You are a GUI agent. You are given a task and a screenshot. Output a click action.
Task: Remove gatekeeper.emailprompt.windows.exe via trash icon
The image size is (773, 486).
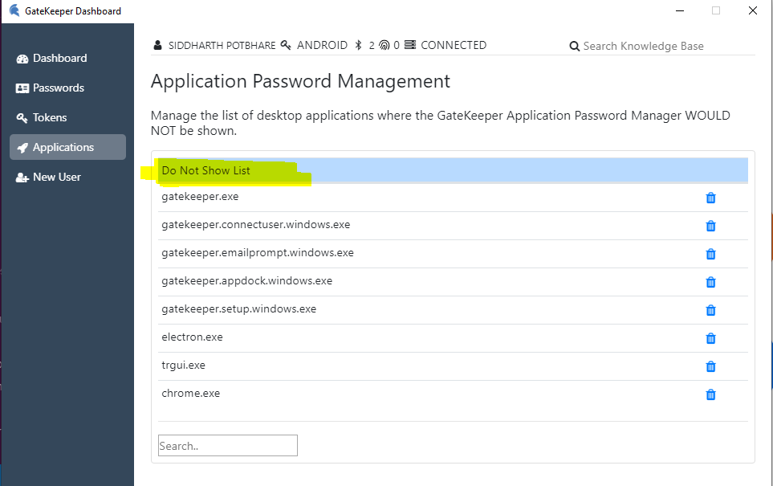tap(710, 255)
